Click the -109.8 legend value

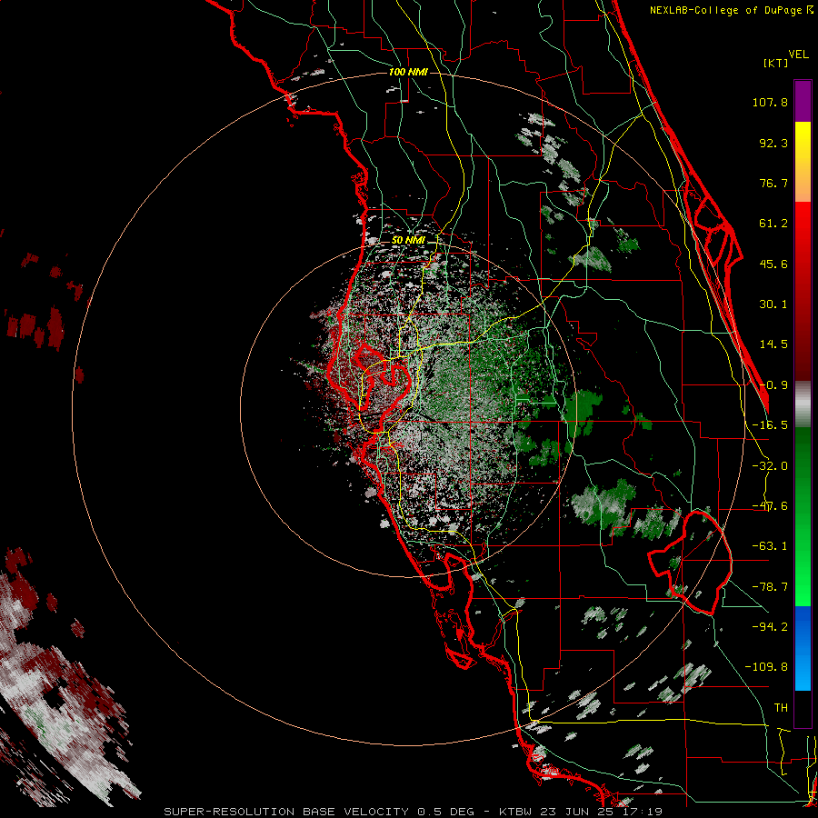point(766,668)
